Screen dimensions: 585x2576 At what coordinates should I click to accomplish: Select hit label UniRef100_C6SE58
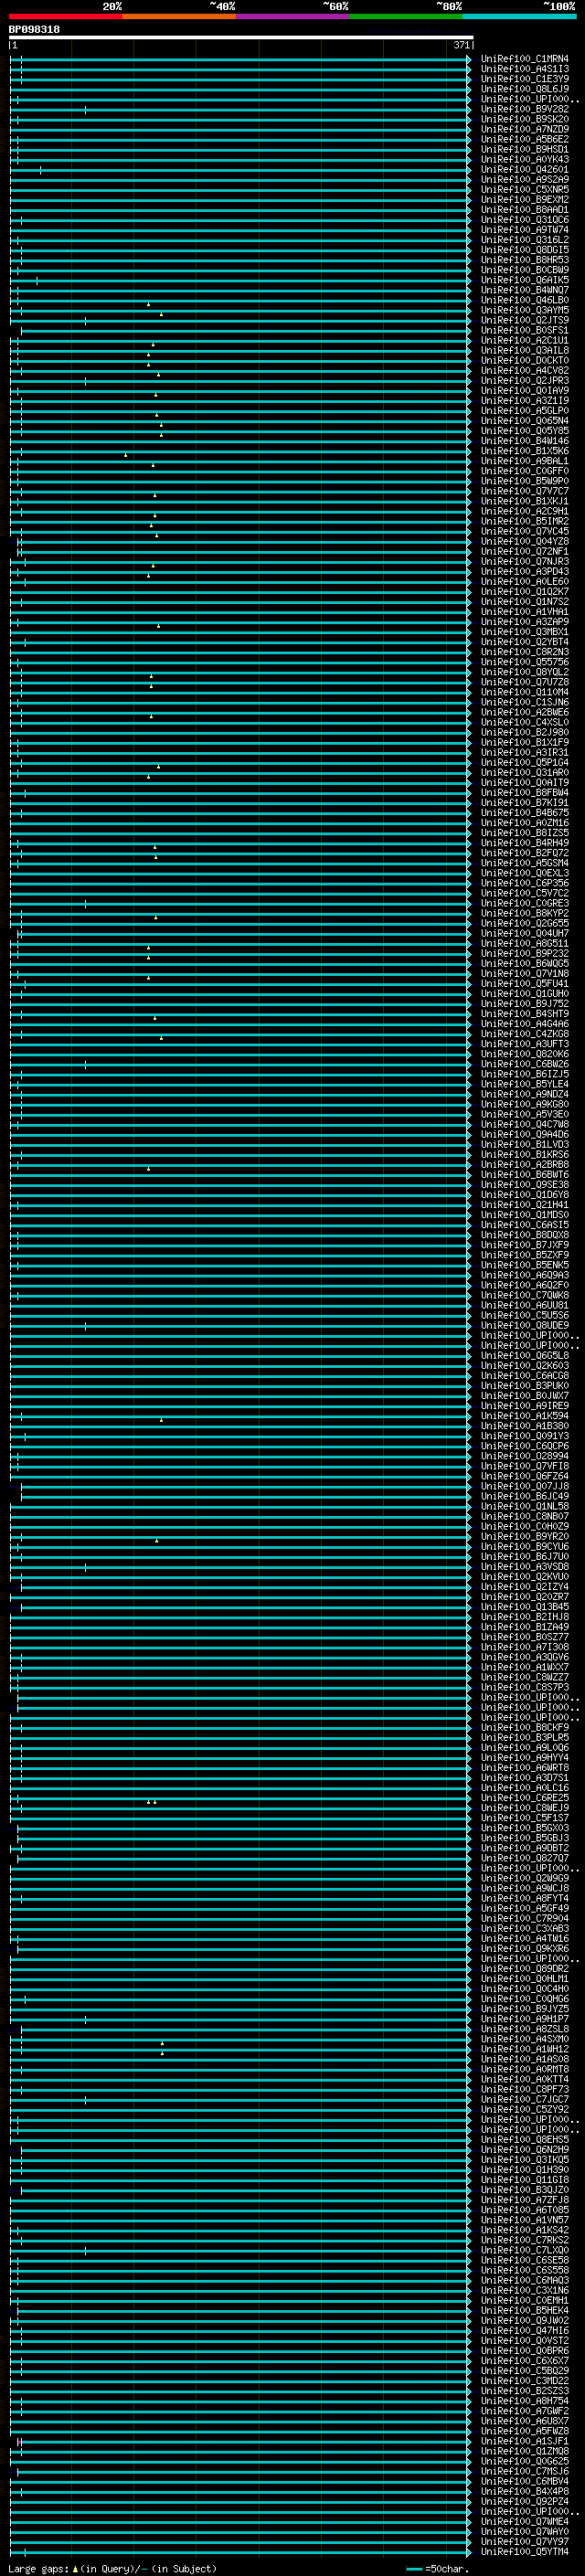(524, 2260)
